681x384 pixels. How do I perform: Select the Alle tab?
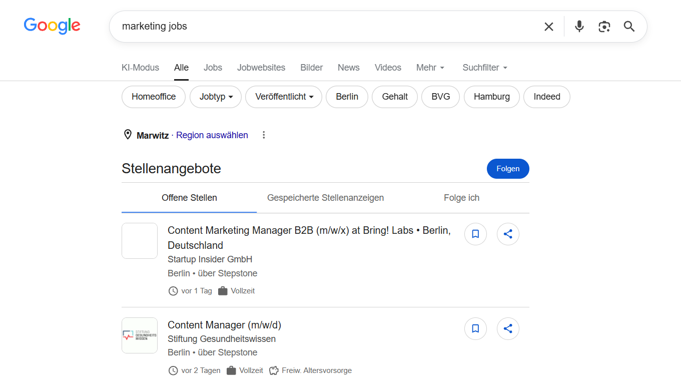[181, 68]
